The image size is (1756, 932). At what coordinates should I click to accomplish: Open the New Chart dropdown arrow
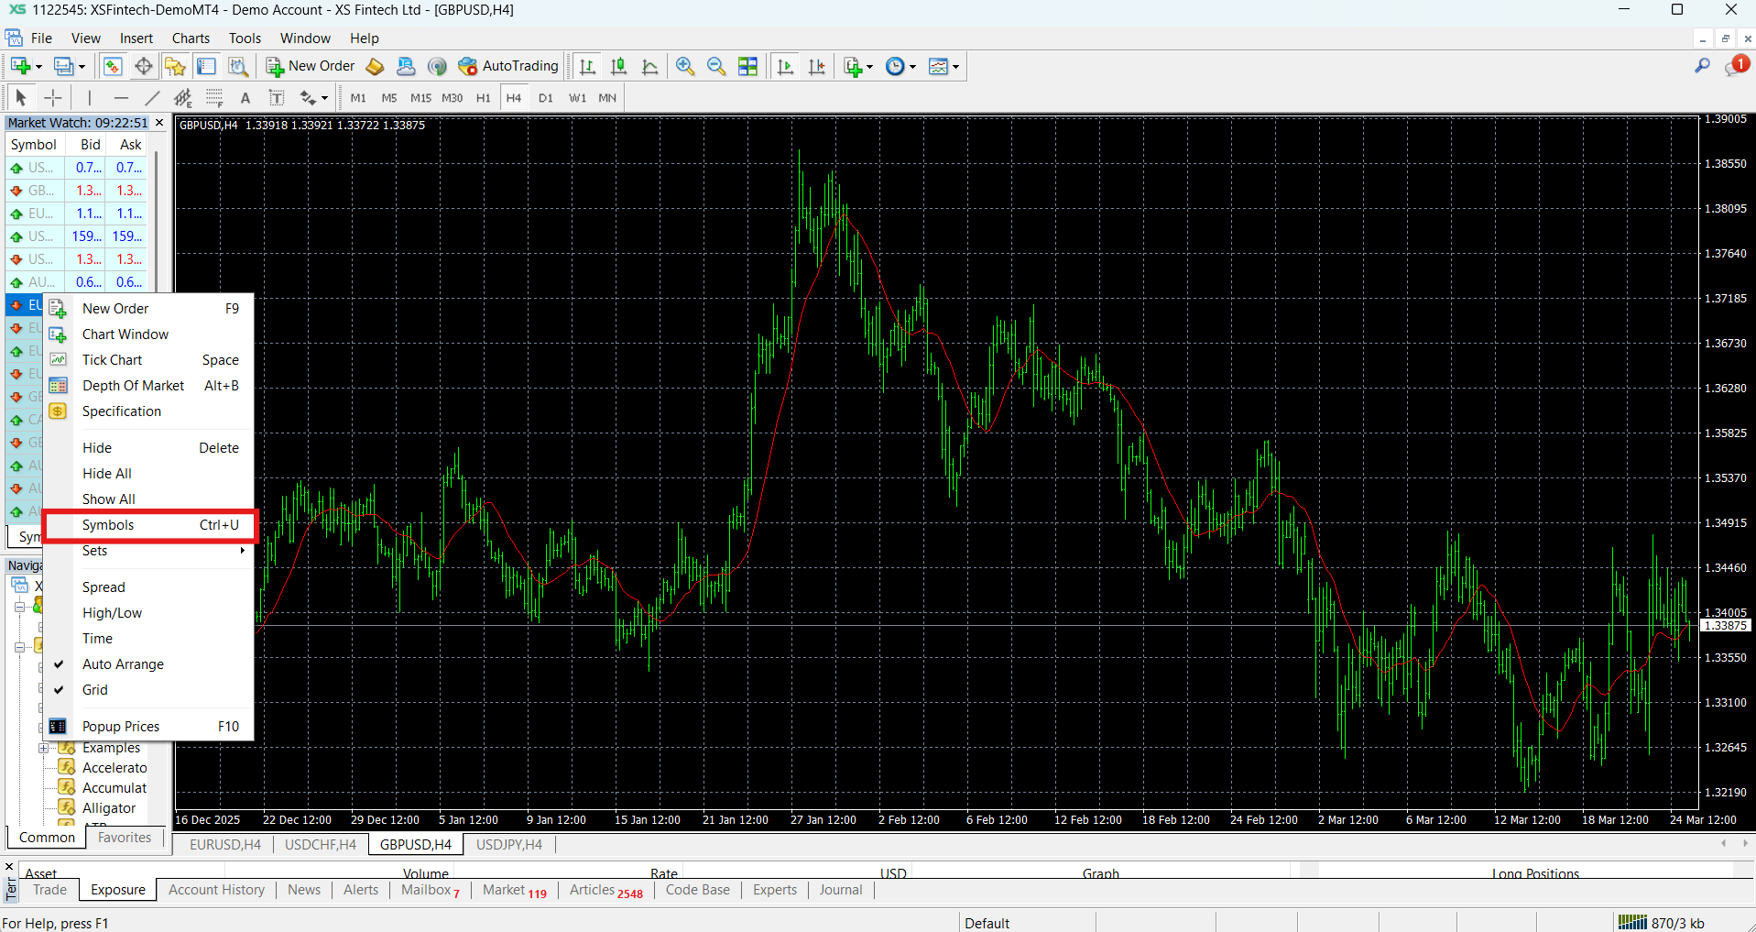[38, 66]
